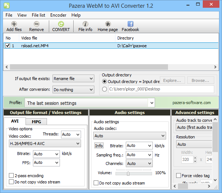The image size is (222, 193).
Task: Click the Advanced settings scroll up arrow
Action: (215, 119)
